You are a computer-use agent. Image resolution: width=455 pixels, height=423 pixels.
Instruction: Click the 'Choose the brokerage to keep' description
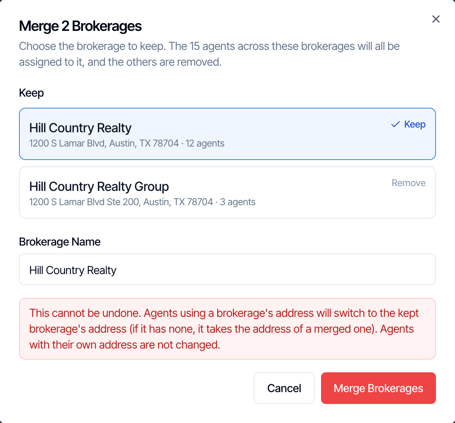pos(209,54)
